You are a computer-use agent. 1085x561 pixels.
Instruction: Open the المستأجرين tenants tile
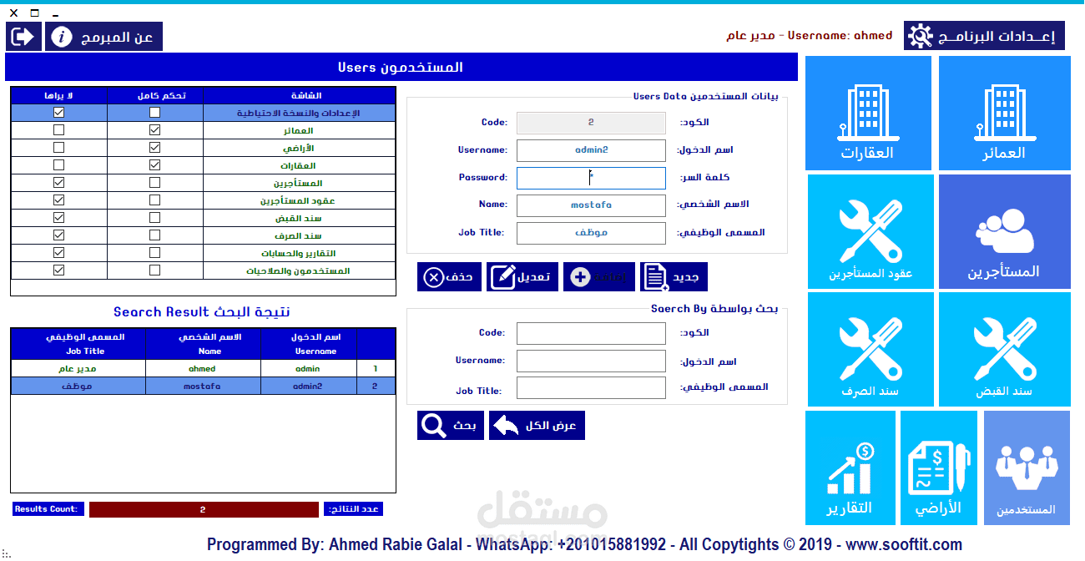[1004, 230]
